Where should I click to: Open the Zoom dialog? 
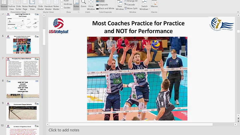coord(83,5)
